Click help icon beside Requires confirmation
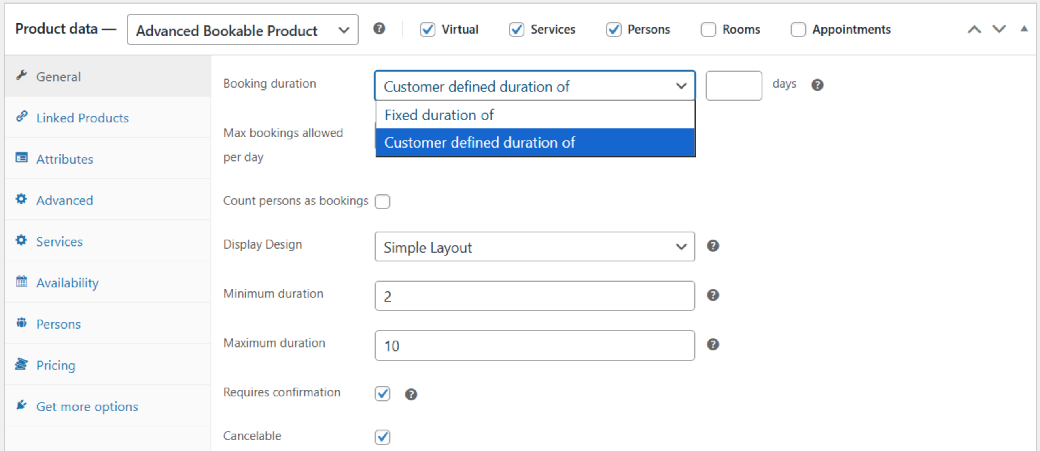 coord(411,394)
